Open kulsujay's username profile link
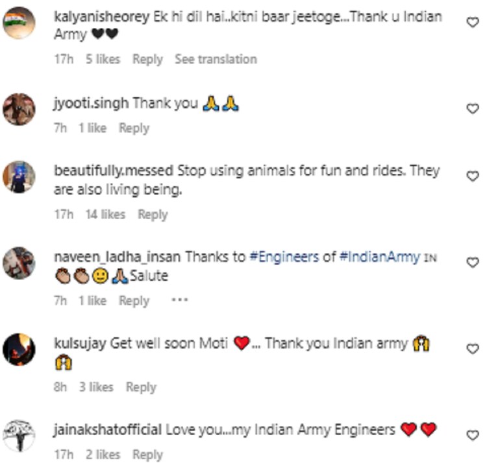 click(81, 343)
